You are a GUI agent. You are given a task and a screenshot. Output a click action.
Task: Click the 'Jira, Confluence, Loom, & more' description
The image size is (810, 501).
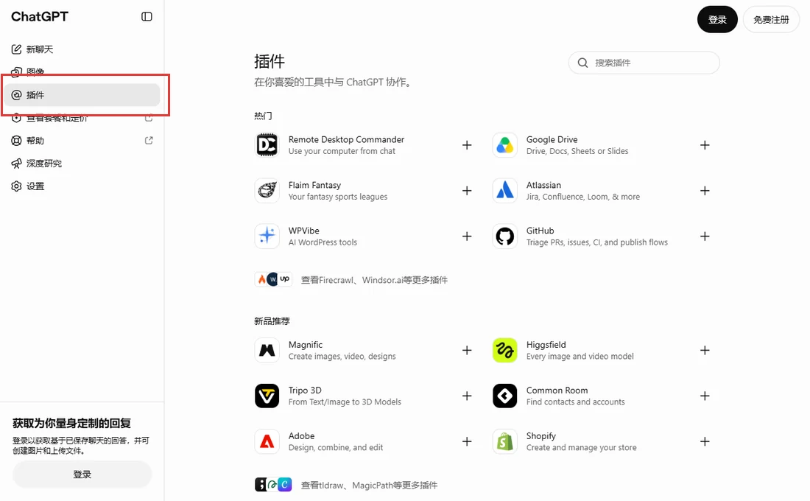coord(582,197)
